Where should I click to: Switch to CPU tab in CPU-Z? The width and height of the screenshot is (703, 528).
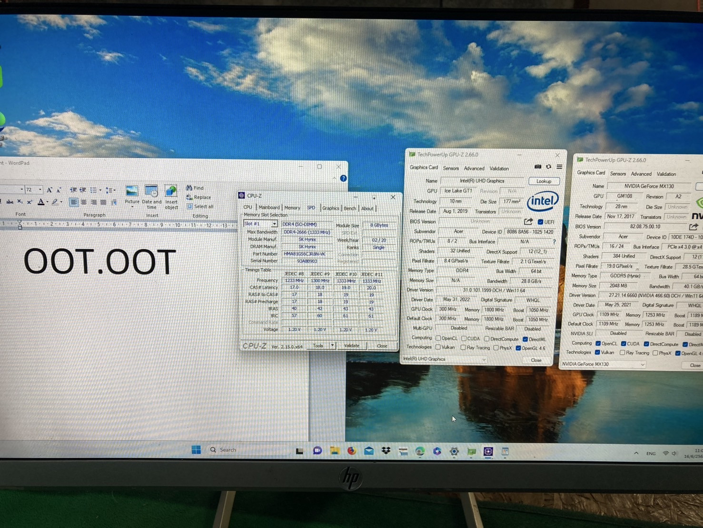click(248, 207)
